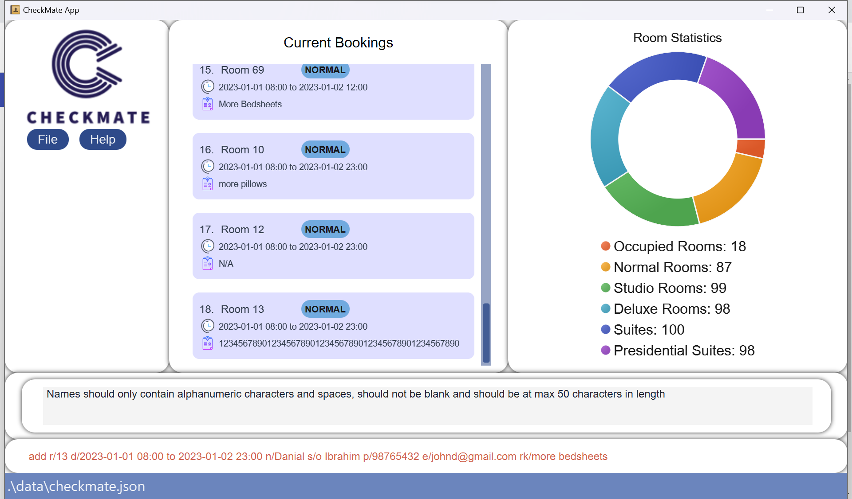Open the File menu
The height and width of the screenshot is (499, 852).
48,140
